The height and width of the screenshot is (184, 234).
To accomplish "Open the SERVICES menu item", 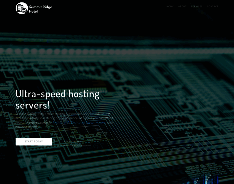I will [x=197, y=6].
